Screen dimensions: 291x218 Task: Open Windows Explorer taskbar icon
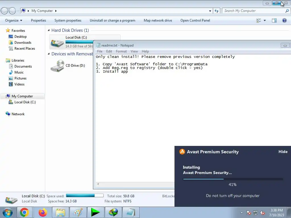click(61, 212)
